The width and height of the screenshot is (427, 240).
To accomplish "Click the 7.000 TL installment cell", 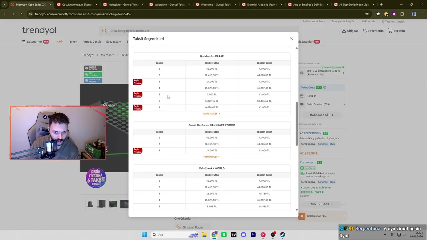I will pos(212,94).
